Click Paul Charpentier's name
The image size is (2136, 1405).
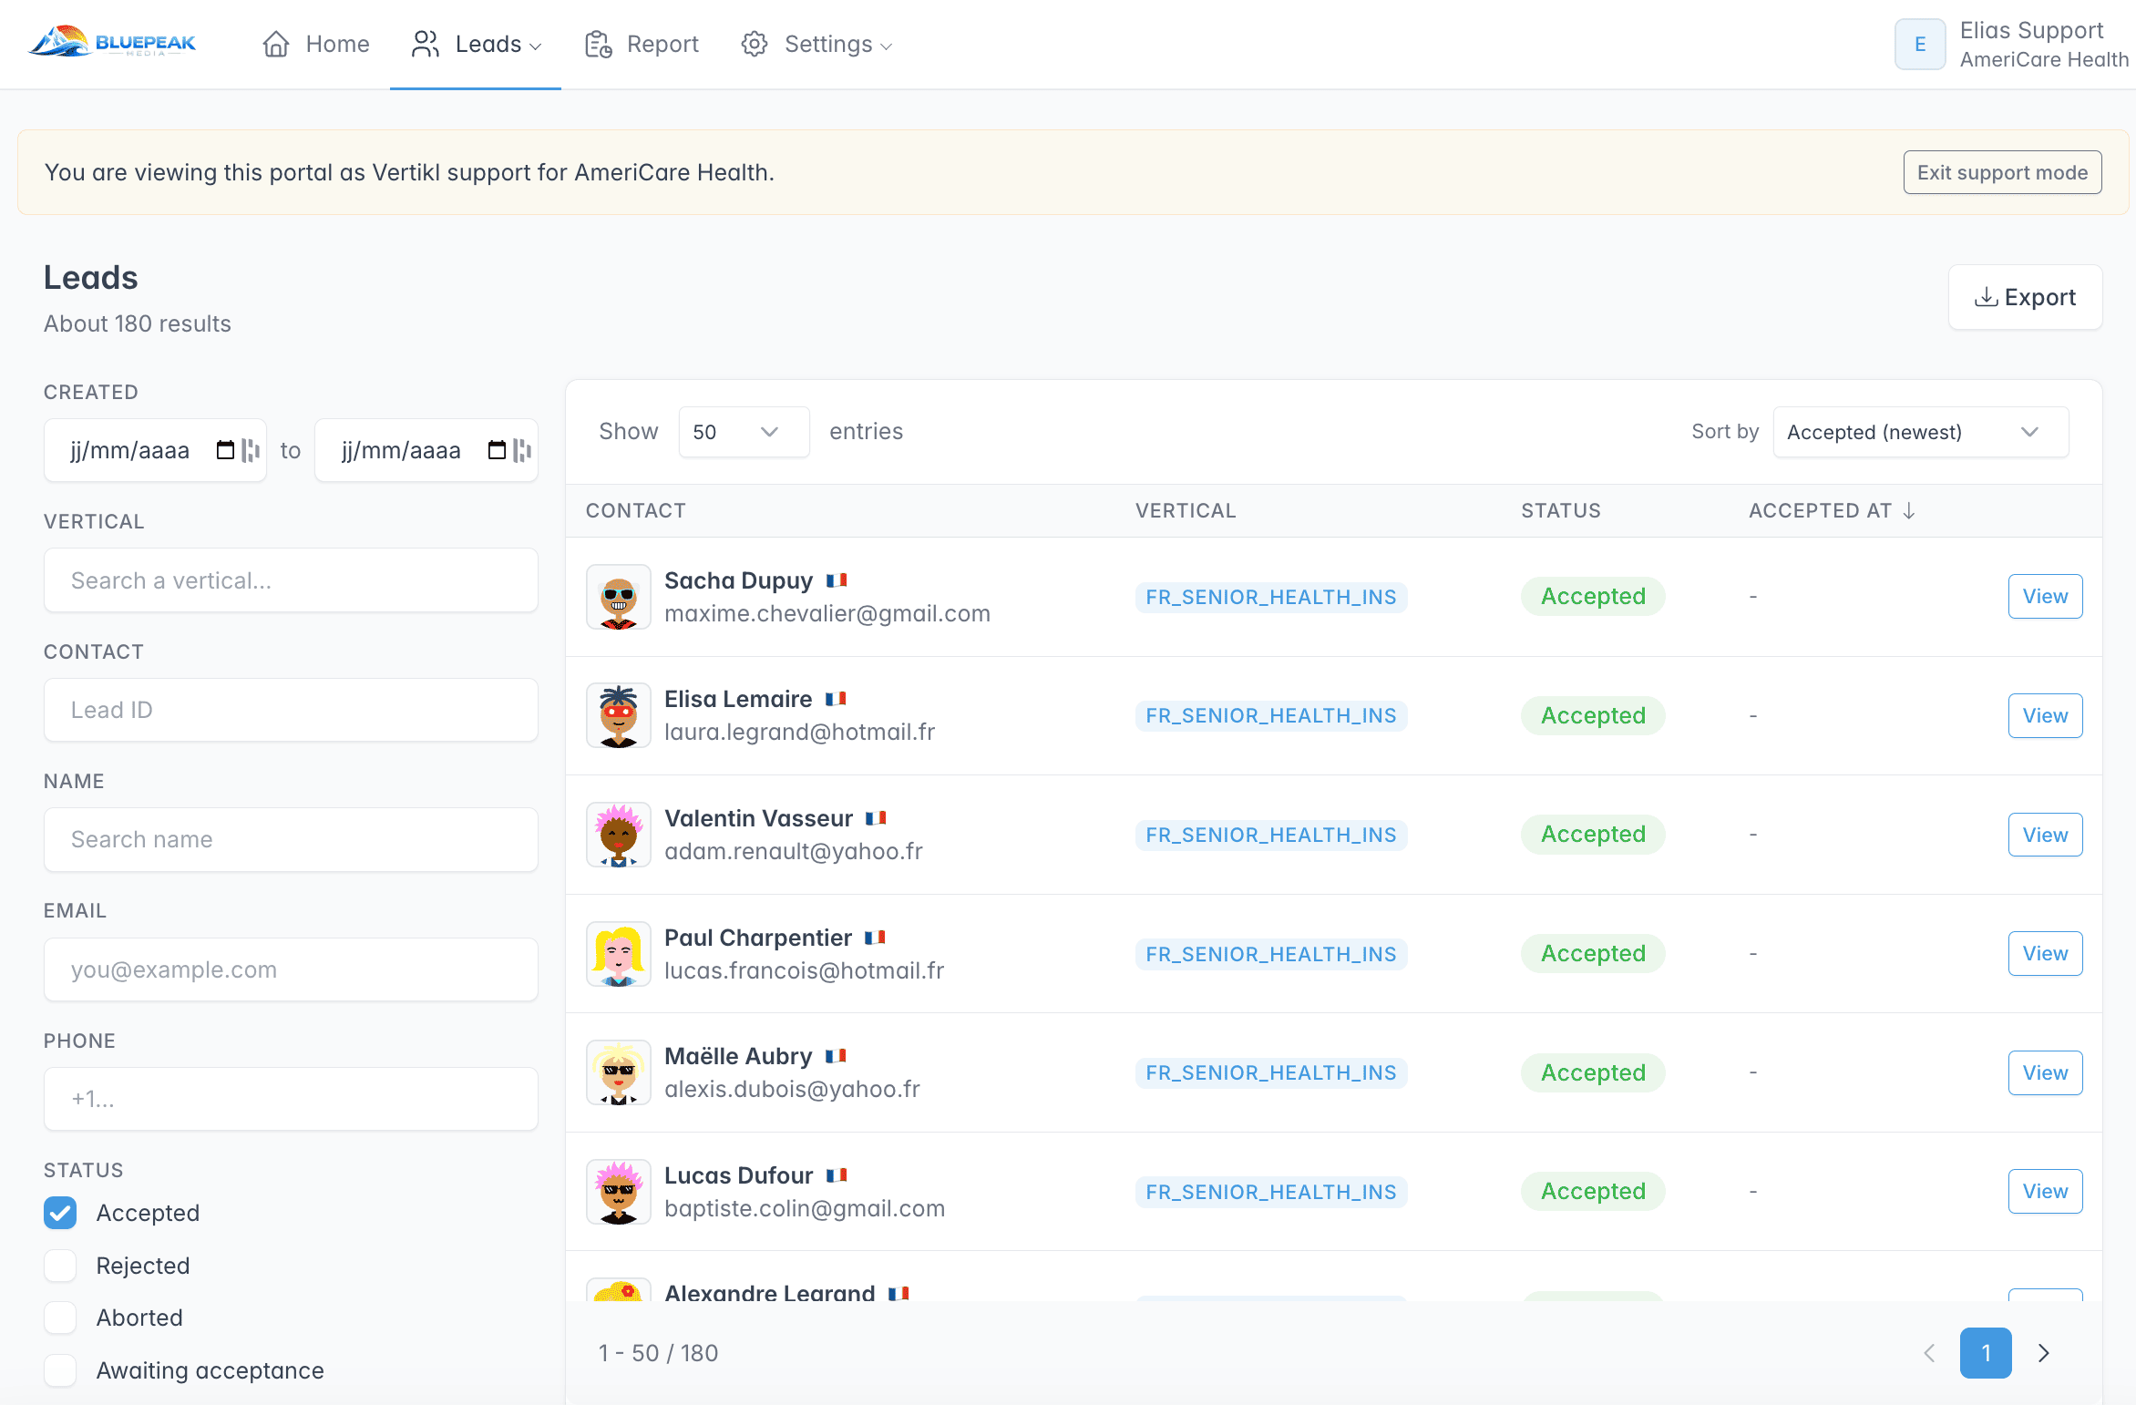point(758,938)
